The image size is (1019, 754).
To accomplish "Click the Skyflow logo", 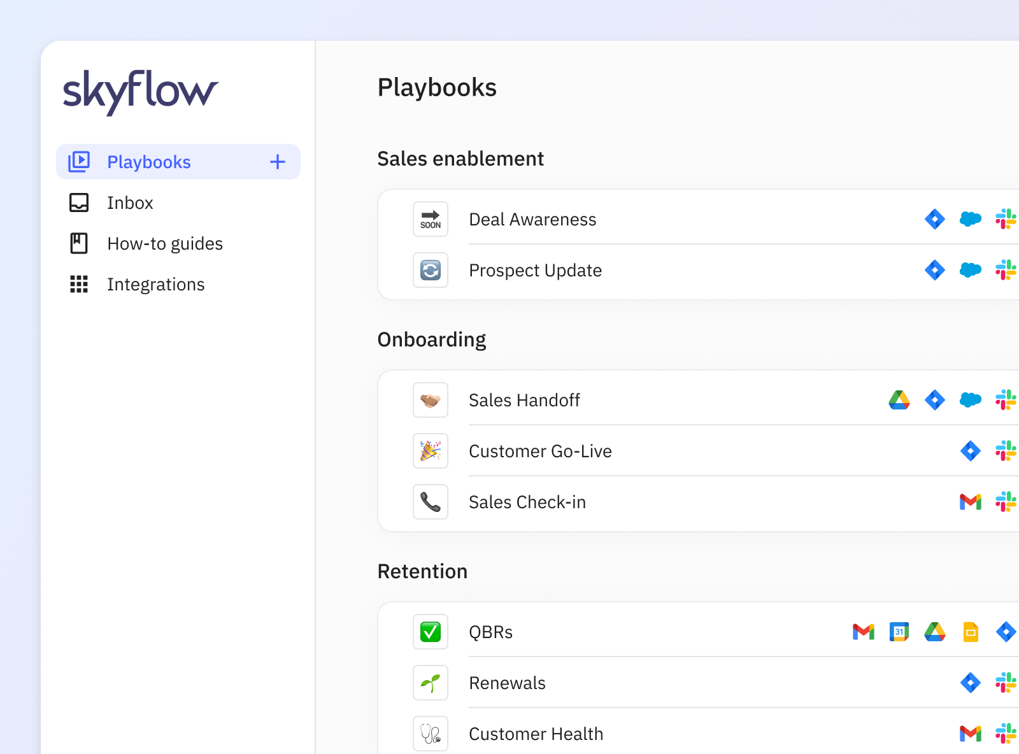I will [x=140, y=91].
